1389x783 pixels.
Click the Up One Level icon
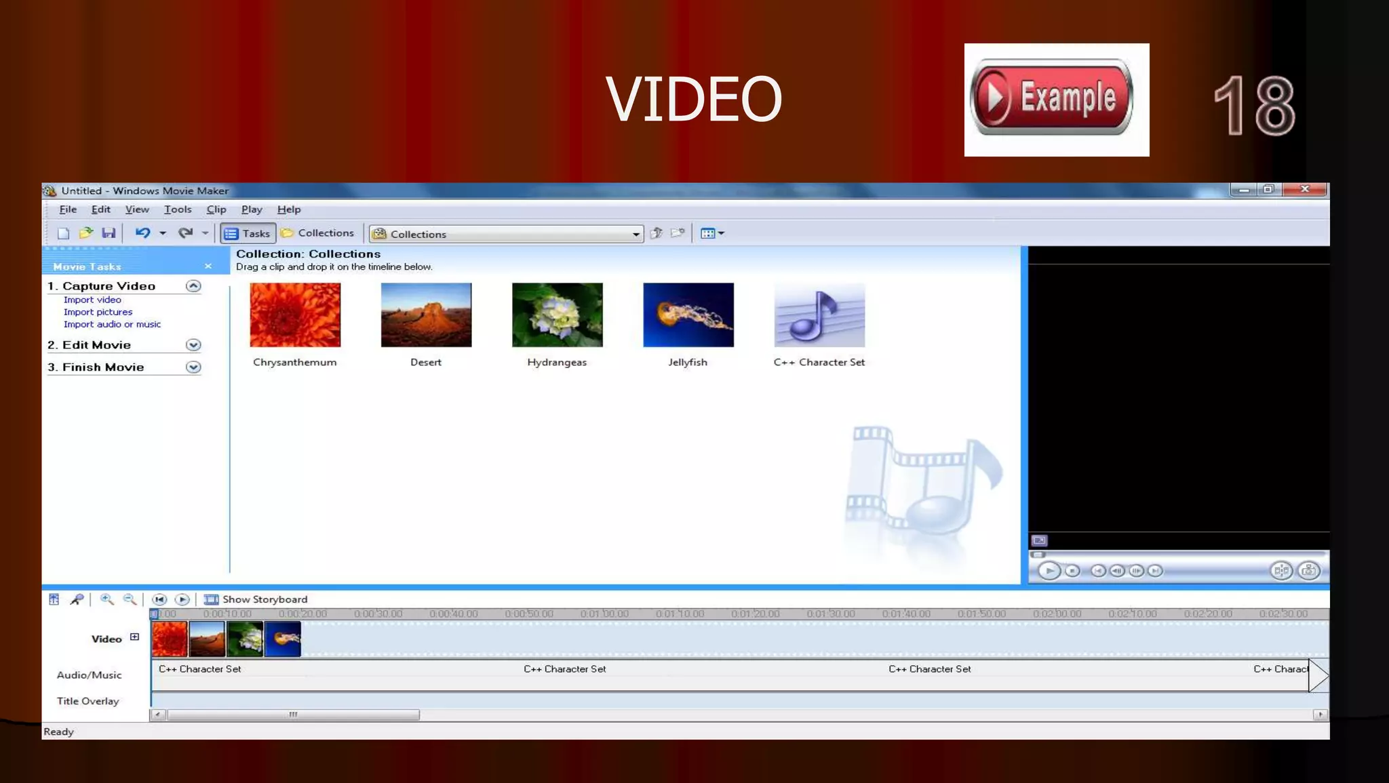[656, 233]
